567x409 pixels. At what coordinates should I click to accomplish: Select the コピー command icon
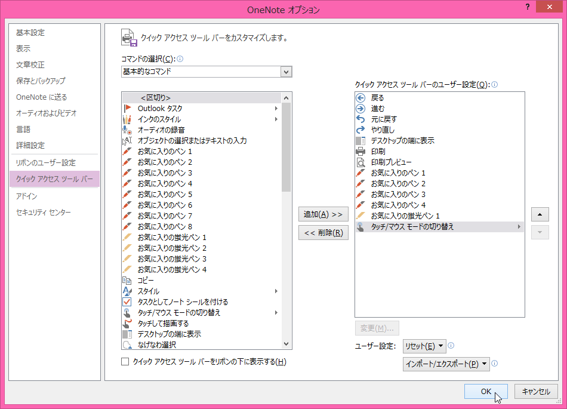tap(127, 281)
